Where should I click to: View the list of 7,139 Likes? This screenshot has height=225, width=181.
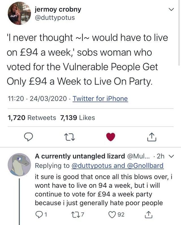78,117
